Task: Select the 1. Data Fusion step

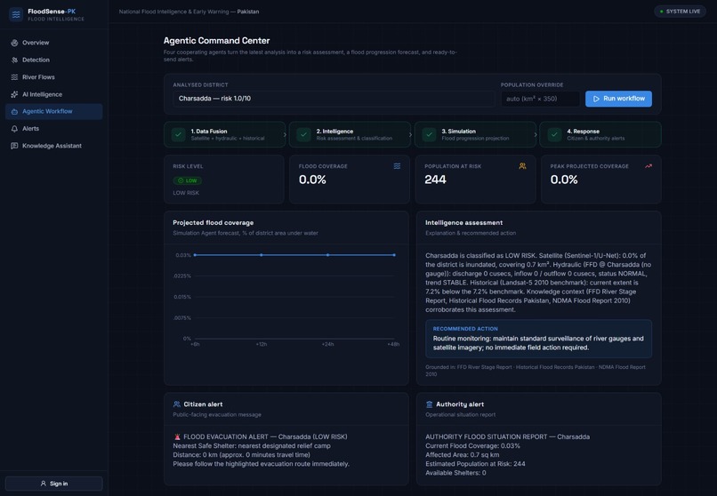Action: coord(224,135)
